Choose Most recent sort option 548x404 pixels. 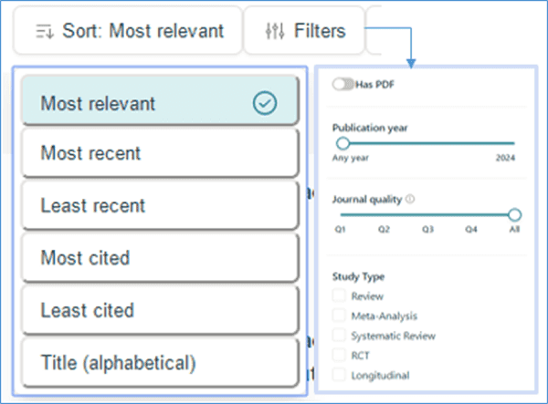161,153
